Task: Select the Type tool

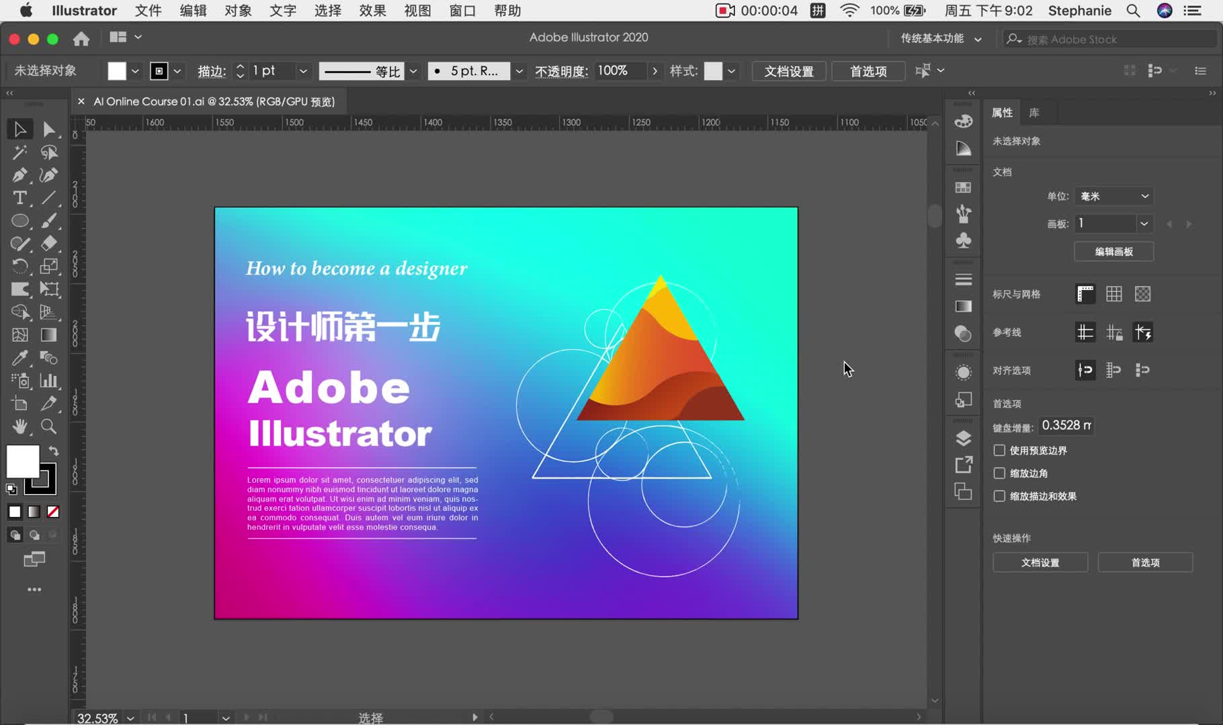Action: coord(19,198)
